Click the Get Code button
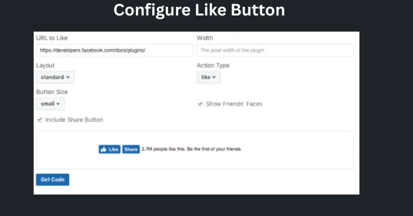The image size is (413, 216). pos(53,180)
